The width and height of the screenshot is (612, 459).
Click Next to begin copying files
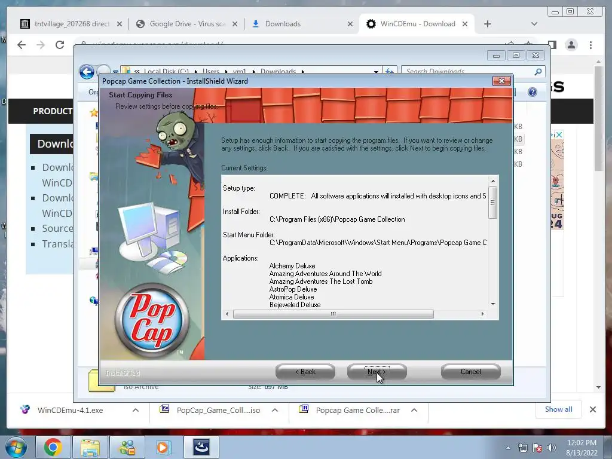click(x=377, y=372)
